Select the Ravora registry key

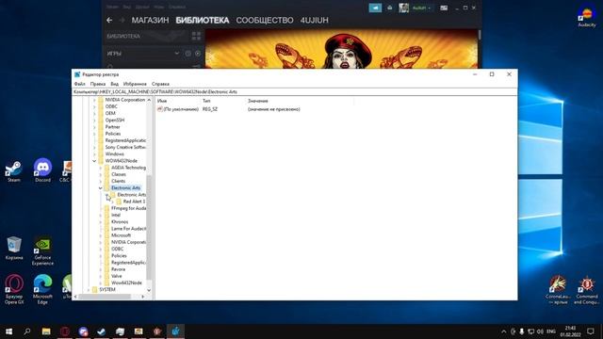[x=118, y=269]
